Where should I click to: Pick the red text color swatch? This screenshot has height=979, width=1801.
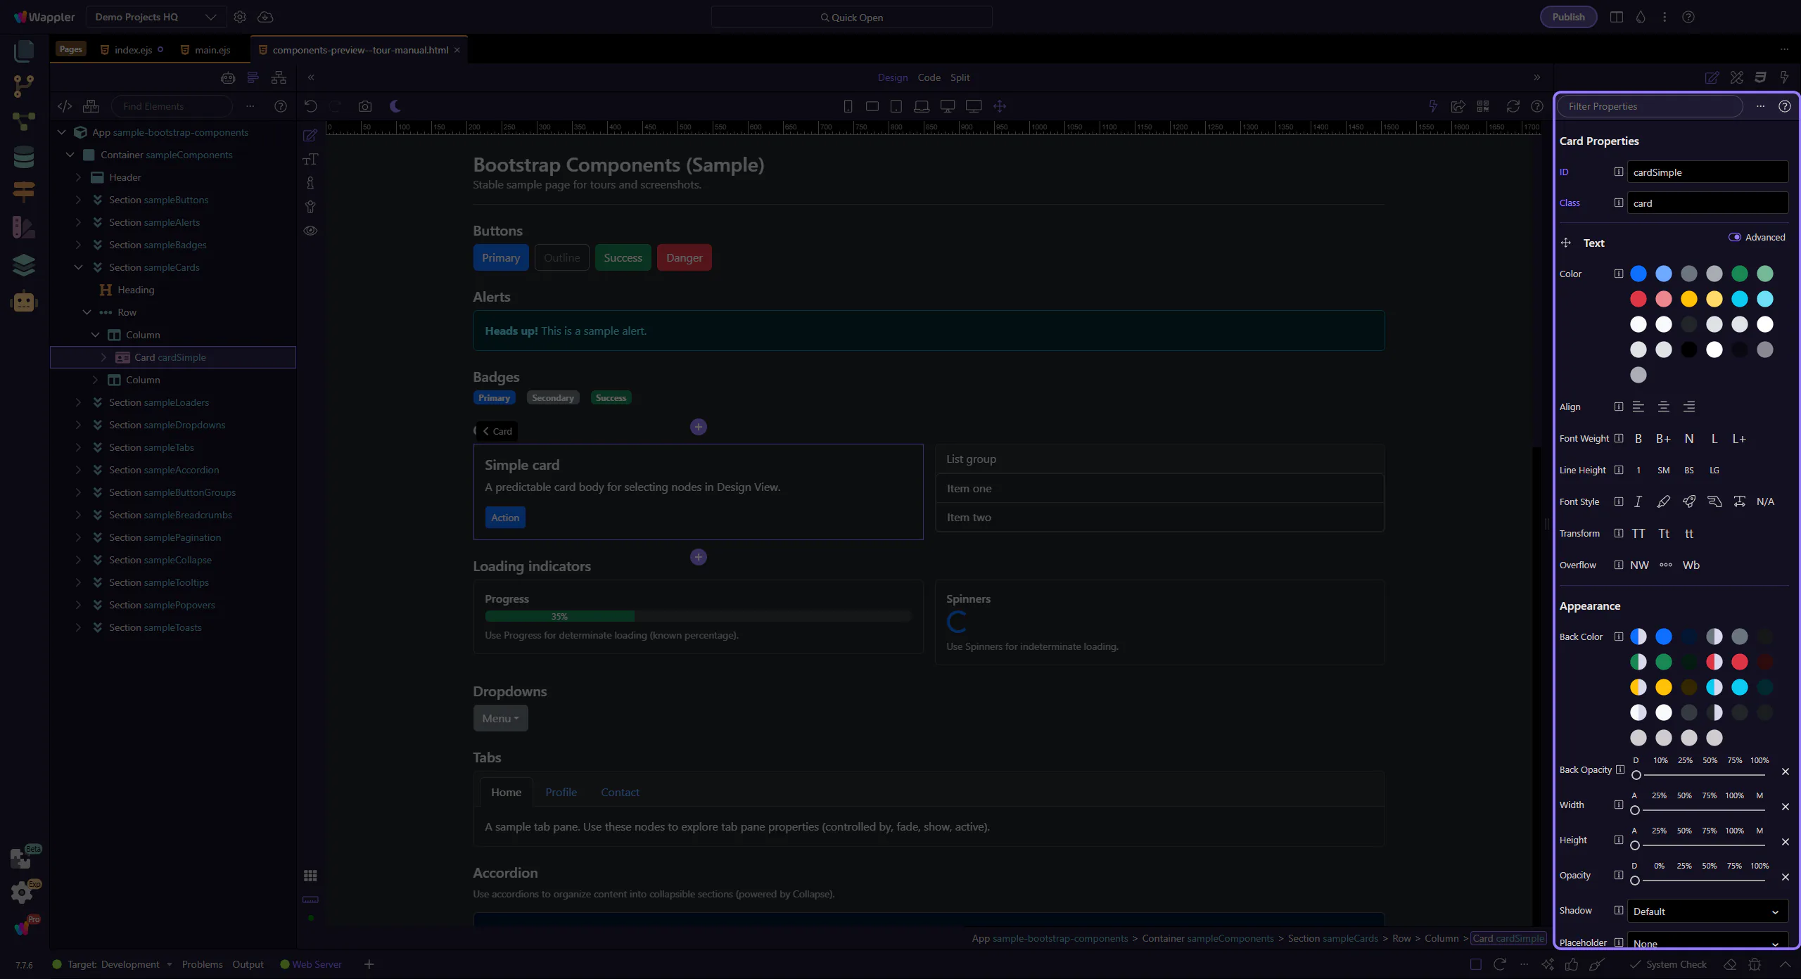pyautogui.click(x=1638, y=299)
